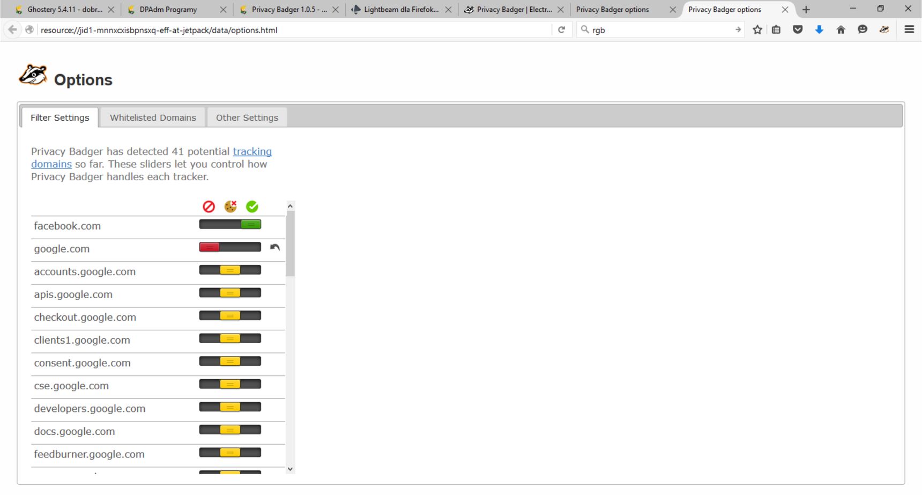922x495 pixels.
Task: Click the Pocket toolbar icon
Action: pyautogui.click(x=798, y=30)
